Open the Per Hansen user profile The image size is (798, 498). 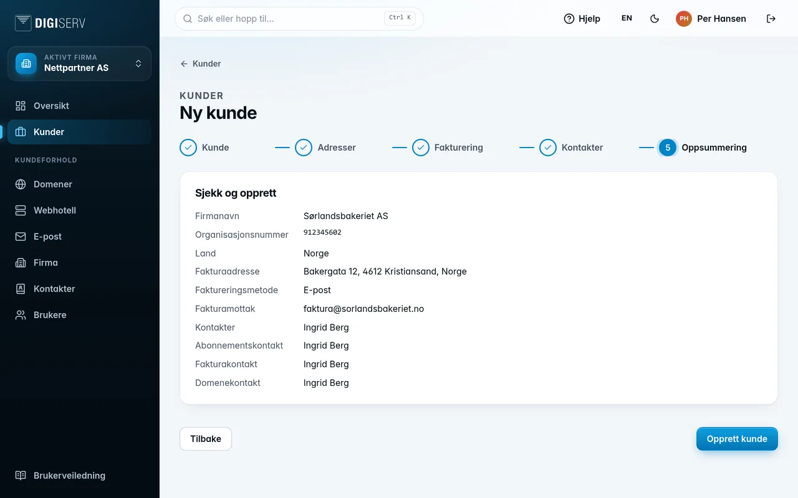[711, 19]
